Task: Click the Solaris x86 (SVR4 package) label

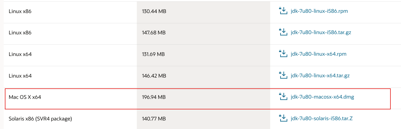Action: tap(40, 118)
